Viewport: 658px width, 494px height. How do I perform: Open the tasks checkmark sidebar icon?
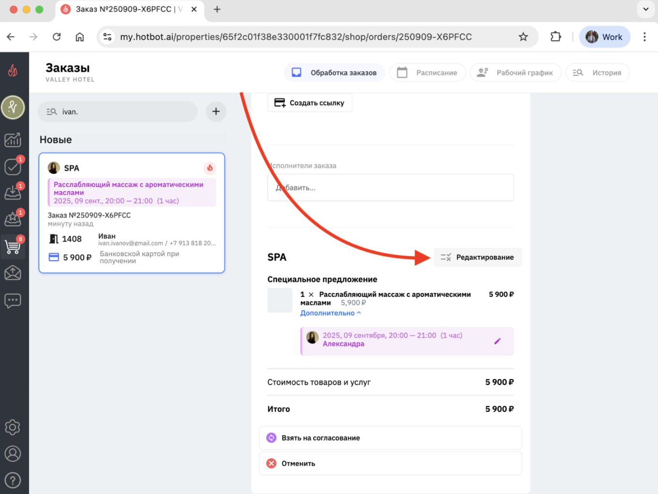click(13, 167)
